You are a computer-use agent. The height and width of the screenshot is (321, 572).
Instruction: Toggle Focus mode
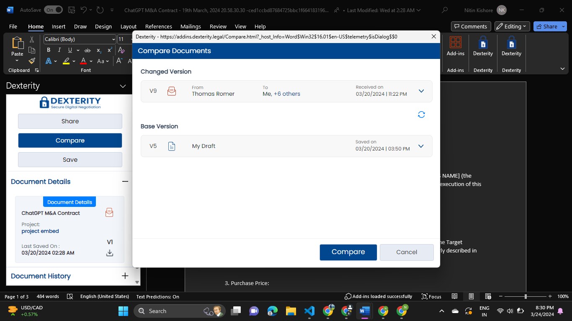point(431,296)
